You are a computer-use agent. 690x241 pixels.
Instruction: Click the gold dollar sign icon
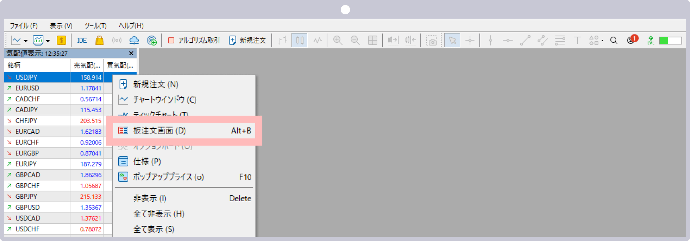point(61,41)
